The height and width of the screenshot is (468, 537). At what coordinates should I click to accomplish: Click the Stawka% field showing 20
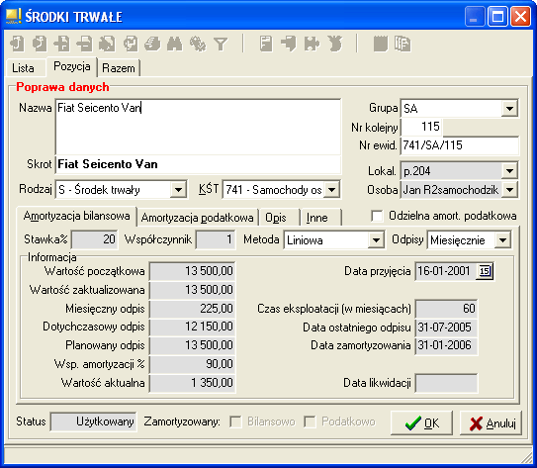pos(95,239)
